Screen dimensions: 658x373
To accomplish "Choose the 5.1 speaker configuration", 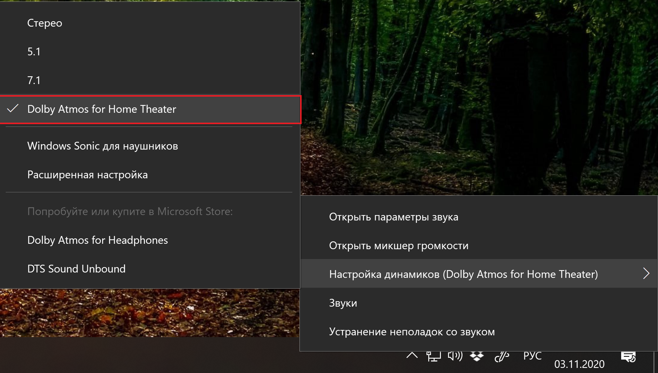I will [x=34, y=52].
